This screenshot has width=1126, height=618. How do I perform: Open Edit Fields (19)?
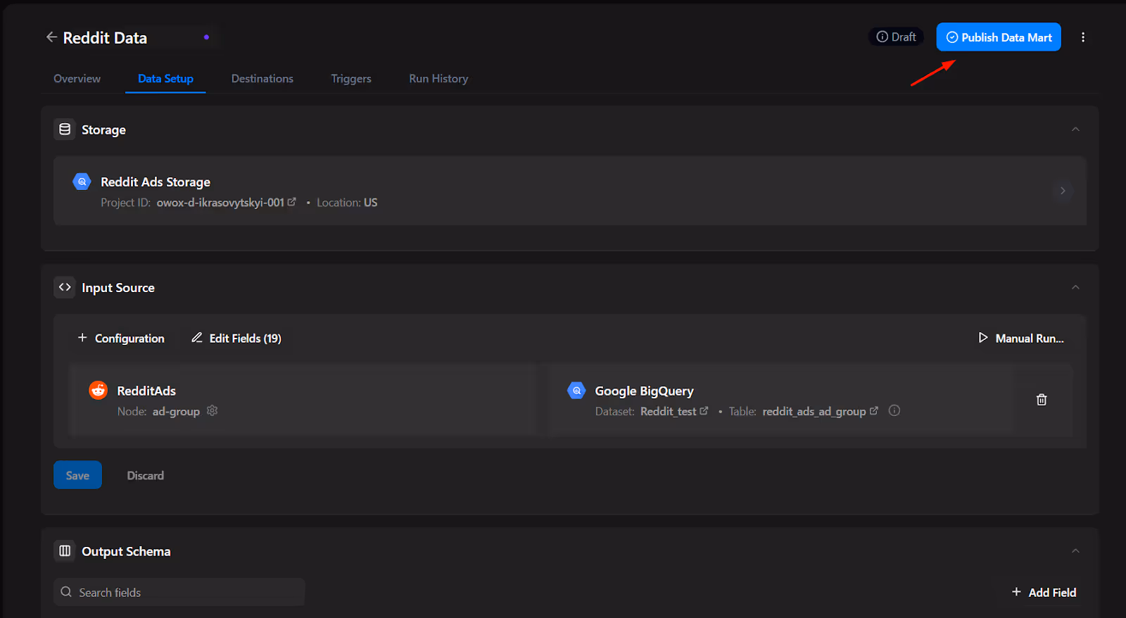pos(236,339)
